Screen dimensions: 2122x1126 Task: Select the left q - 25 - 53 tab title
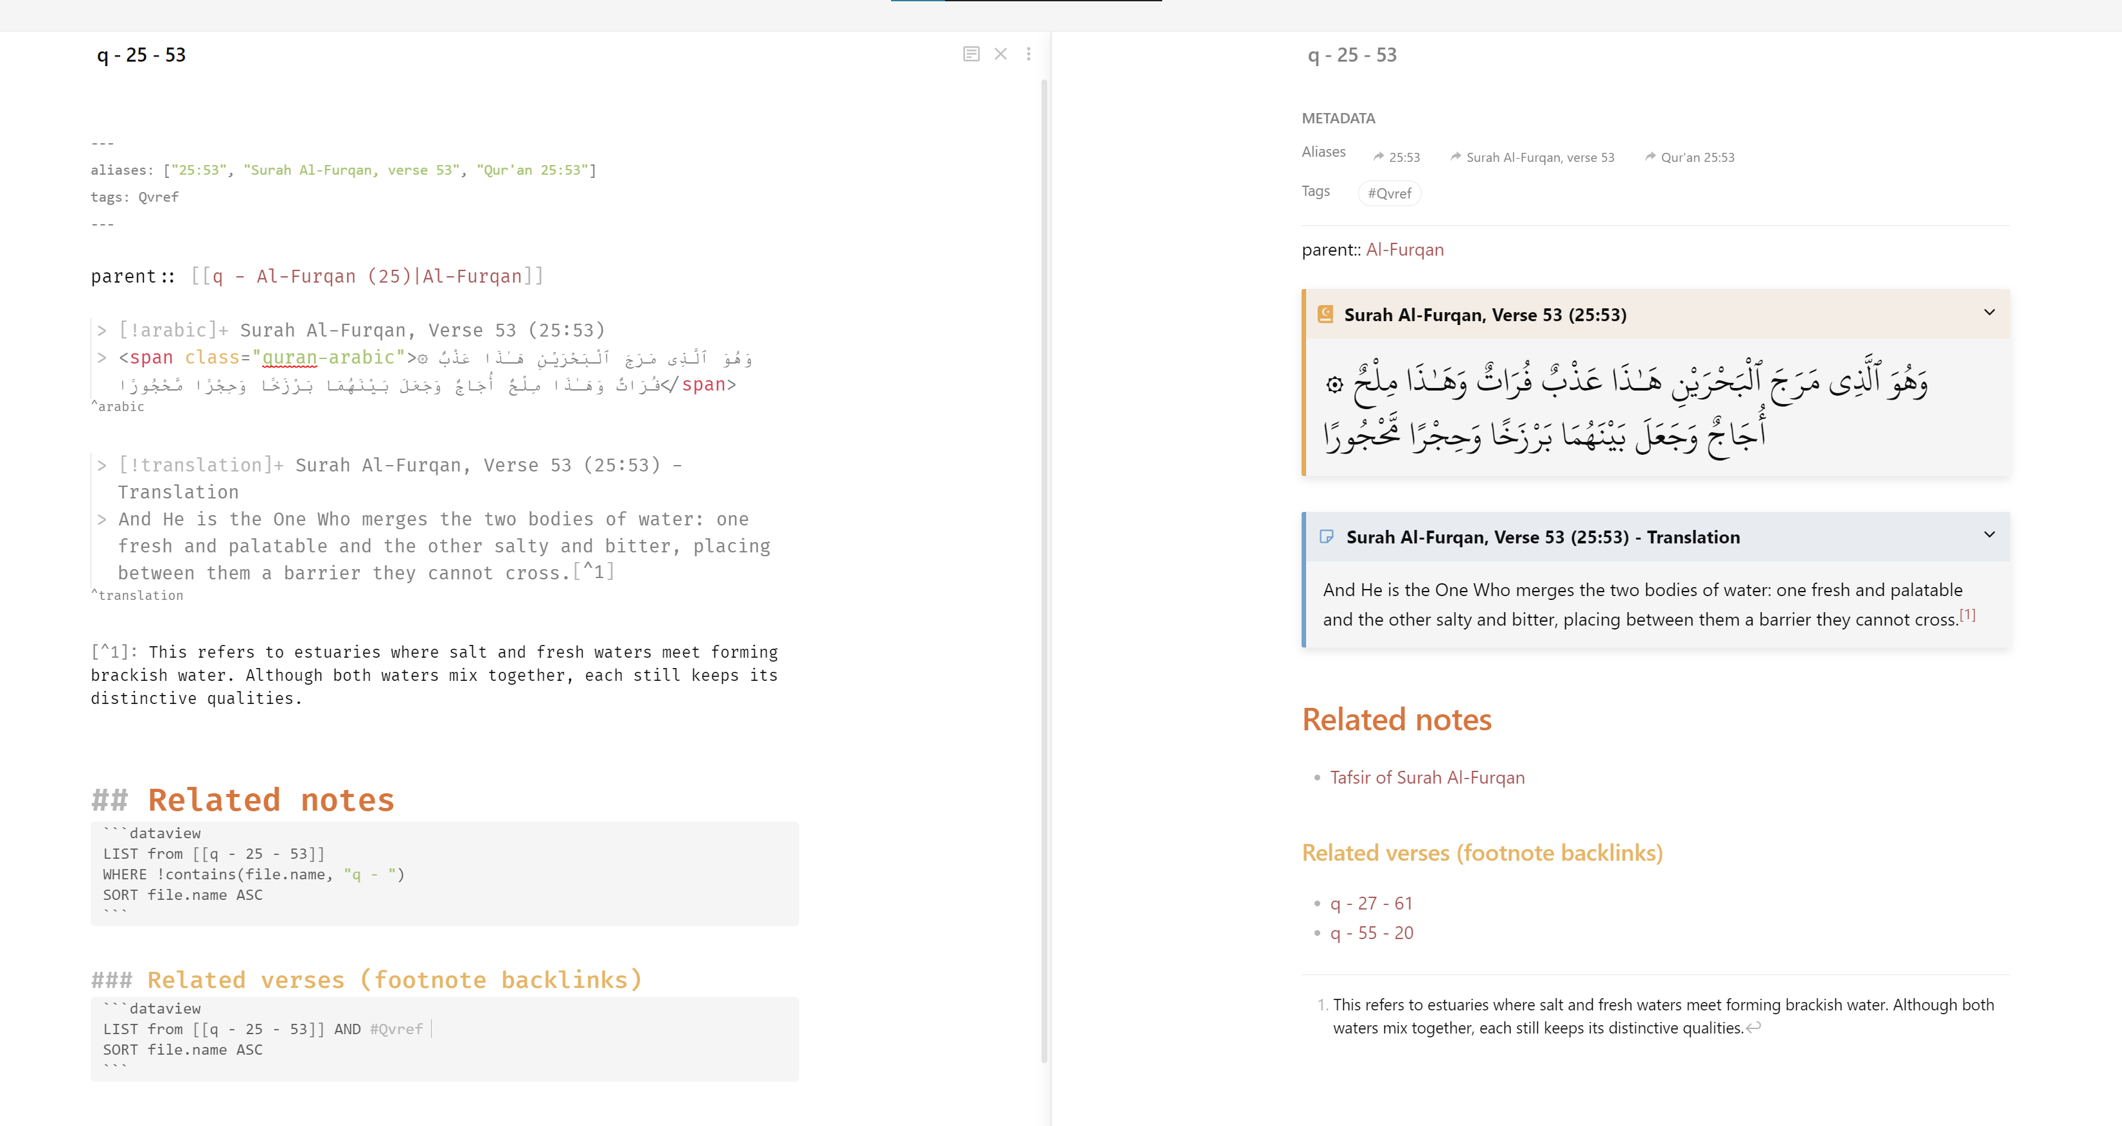(141, 55)
